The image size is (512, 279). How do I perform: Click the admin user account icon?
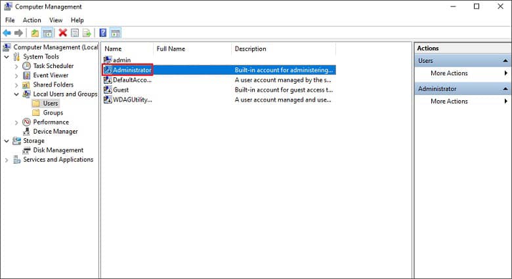[108, 60]
